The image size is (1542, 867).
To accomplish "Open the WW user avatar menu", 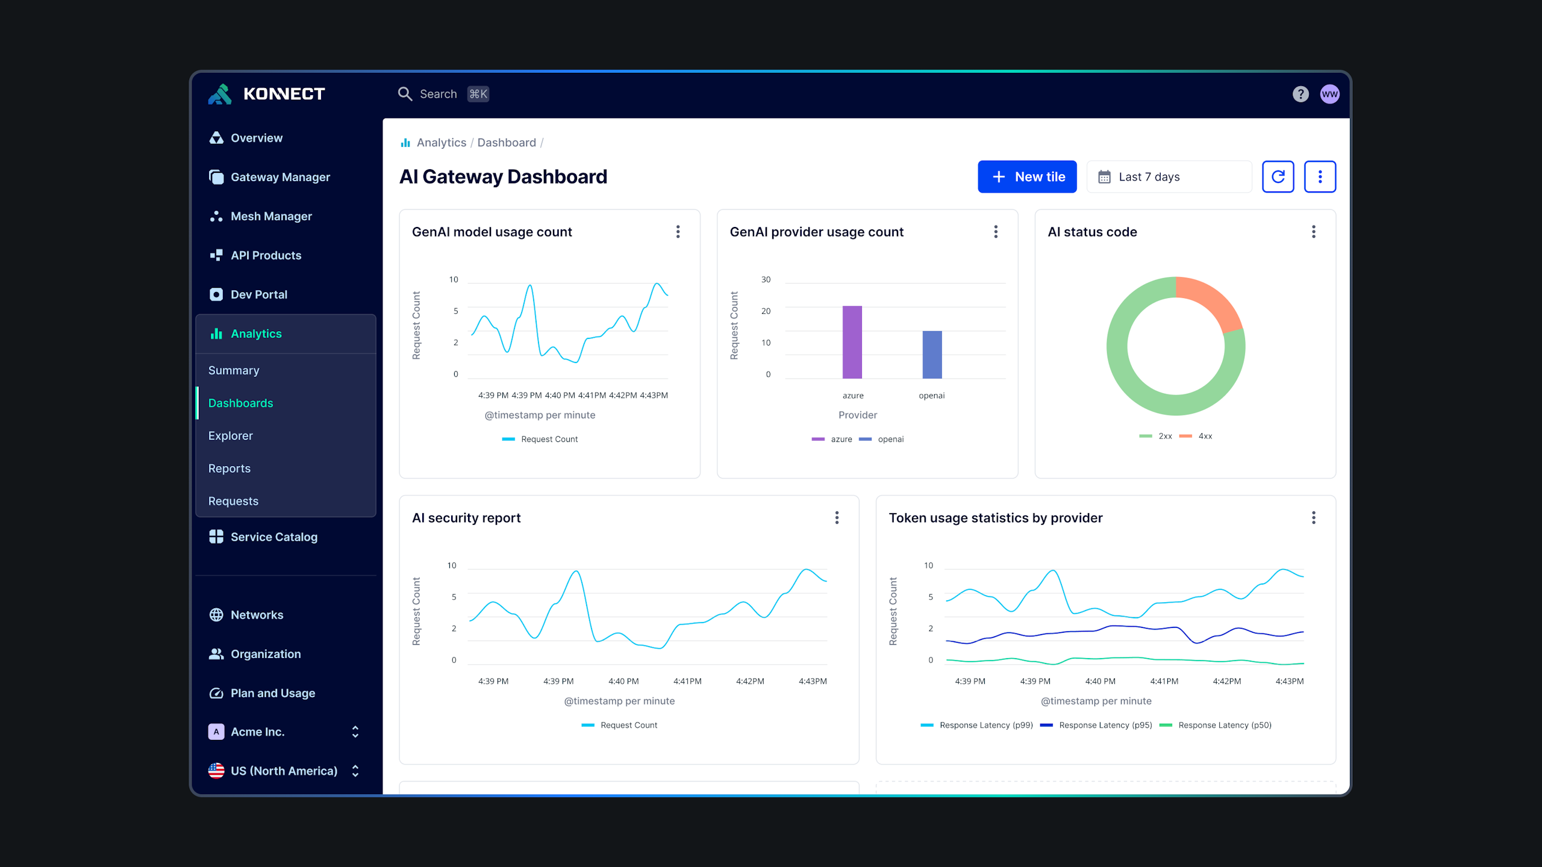I will coord(1329,94).
